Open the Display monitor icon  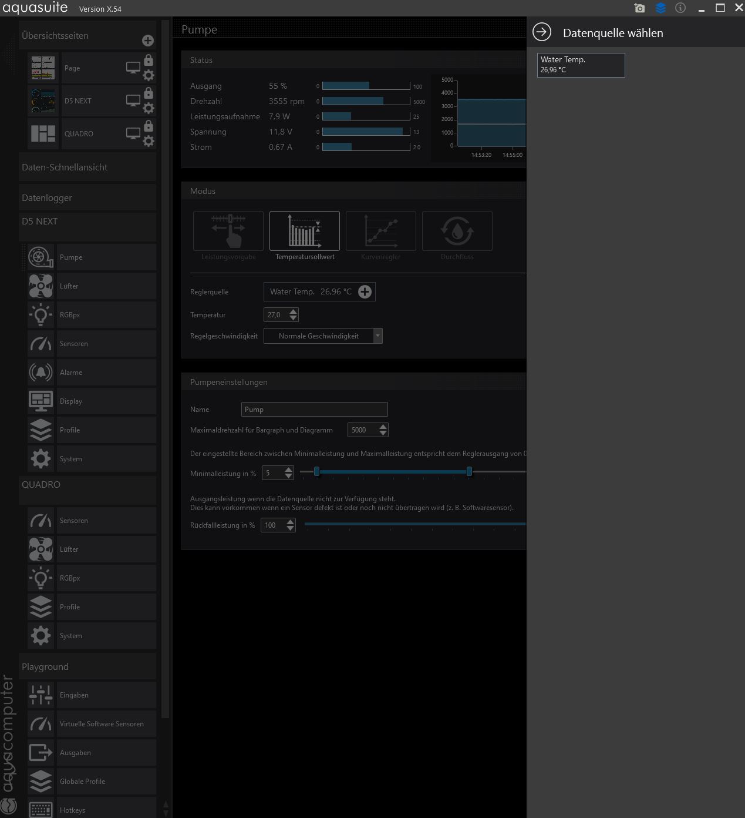(x=41, y=401)
